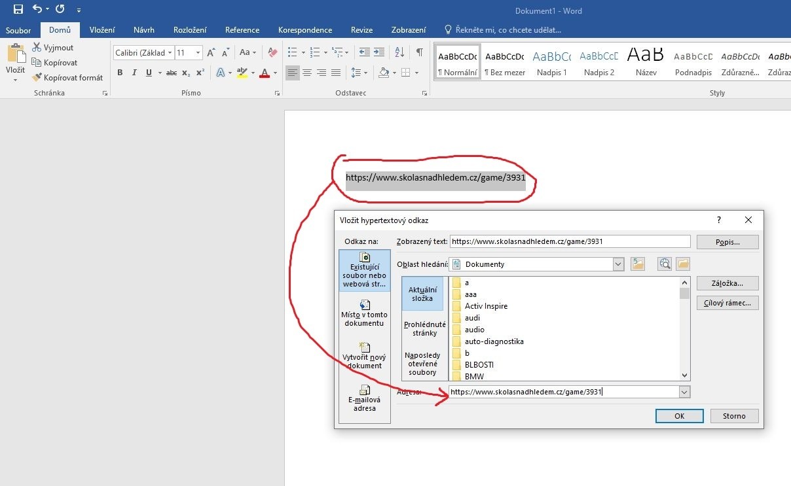This screenshot has width=791, height=486.
Task: Switch to the Vložení ribbon tab
Action: (x=101, y=30)
